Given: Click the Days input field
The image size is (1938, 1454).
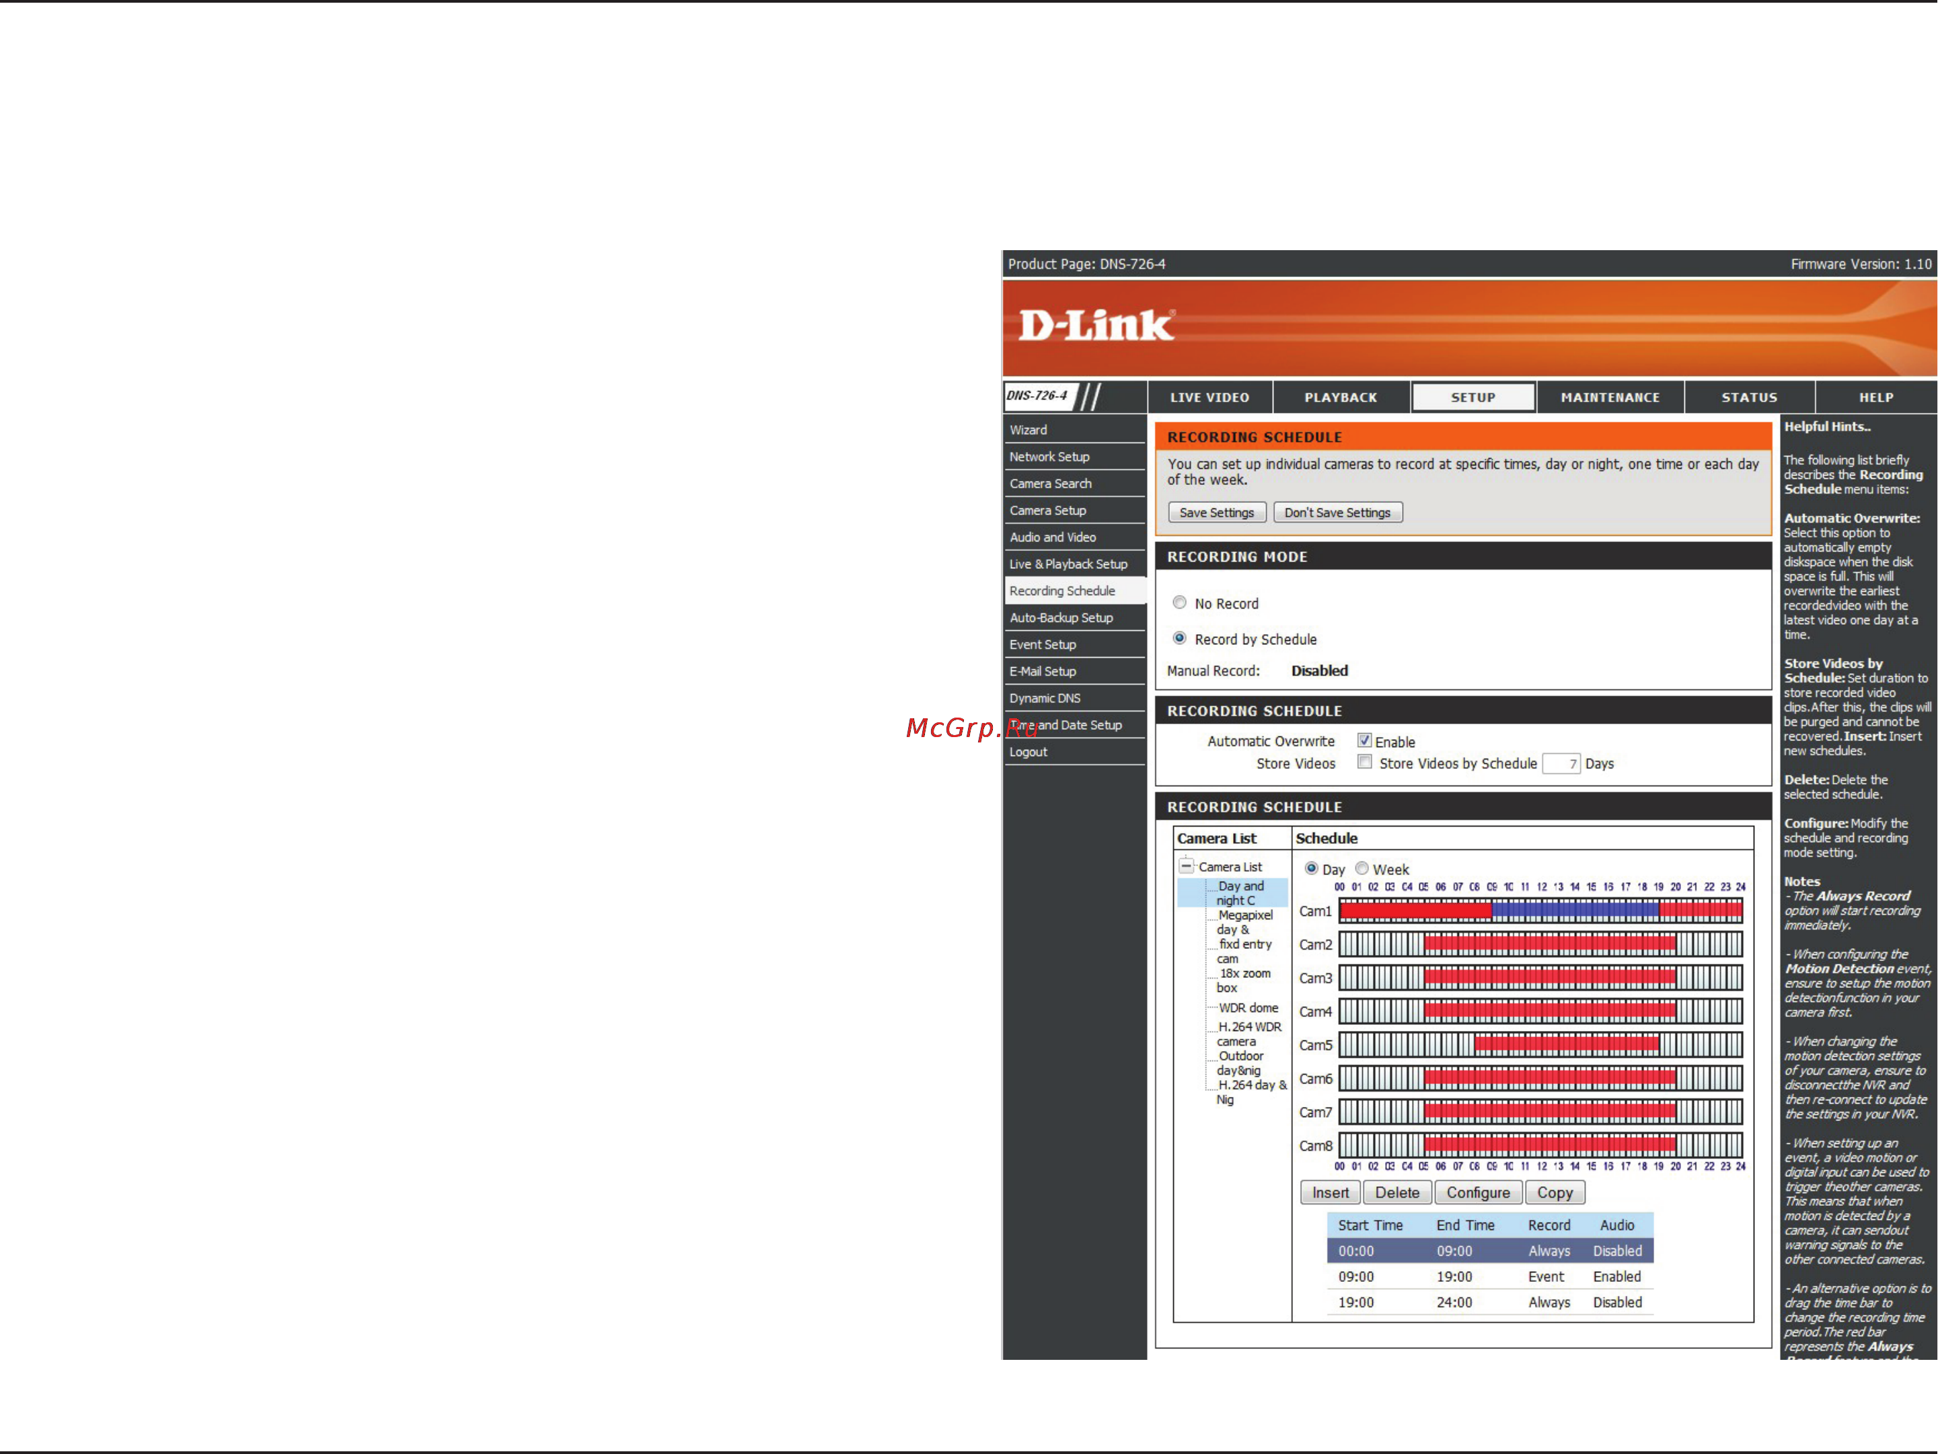Looking at the screenshot, I should click(1561, 764).
